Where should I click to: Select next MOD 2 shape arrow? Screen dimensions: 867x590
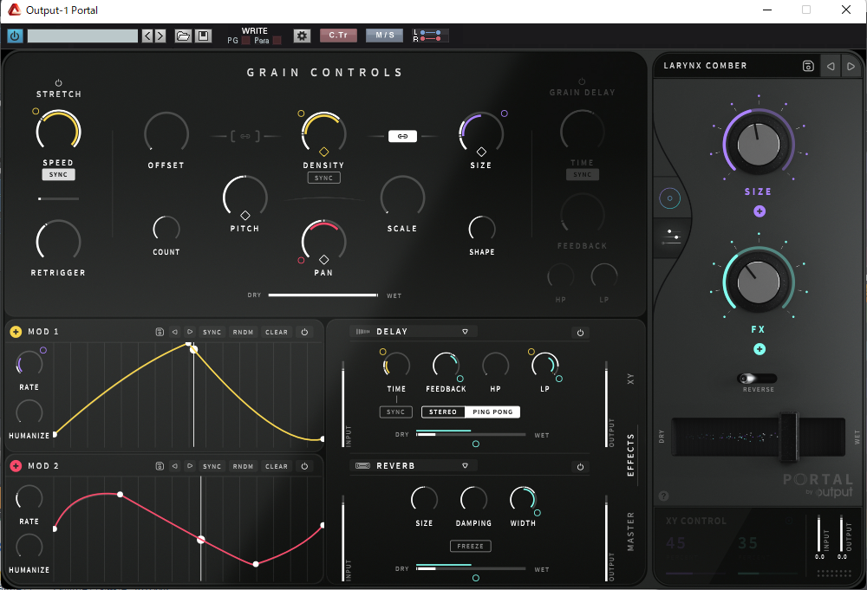tap(190, 466)
